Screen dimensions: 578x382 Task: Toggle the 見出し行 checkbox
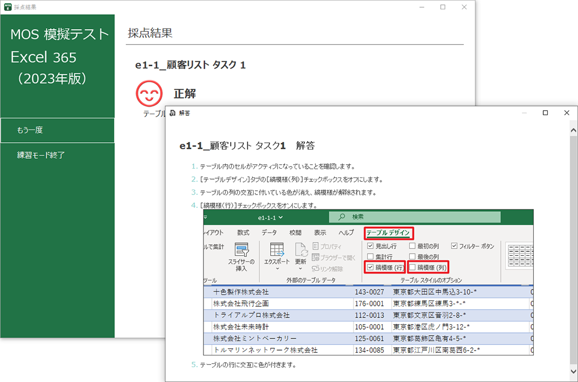pyautogui.click(x=371, y=246)
